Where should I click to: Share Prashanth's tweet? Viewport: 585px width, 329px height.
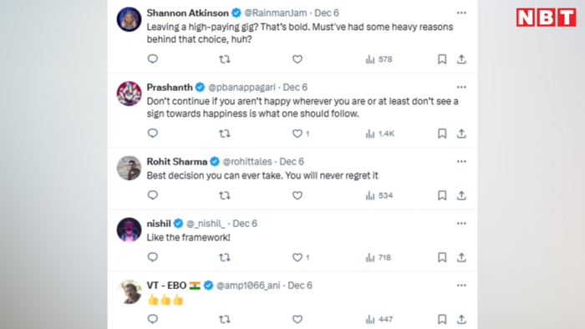[x=461, y=134]
